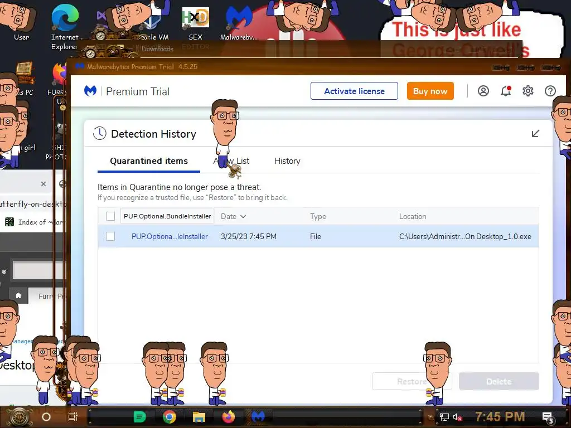The image size is (571, 428).
Task: Click the network tray icon
Action: coord(444,417)
